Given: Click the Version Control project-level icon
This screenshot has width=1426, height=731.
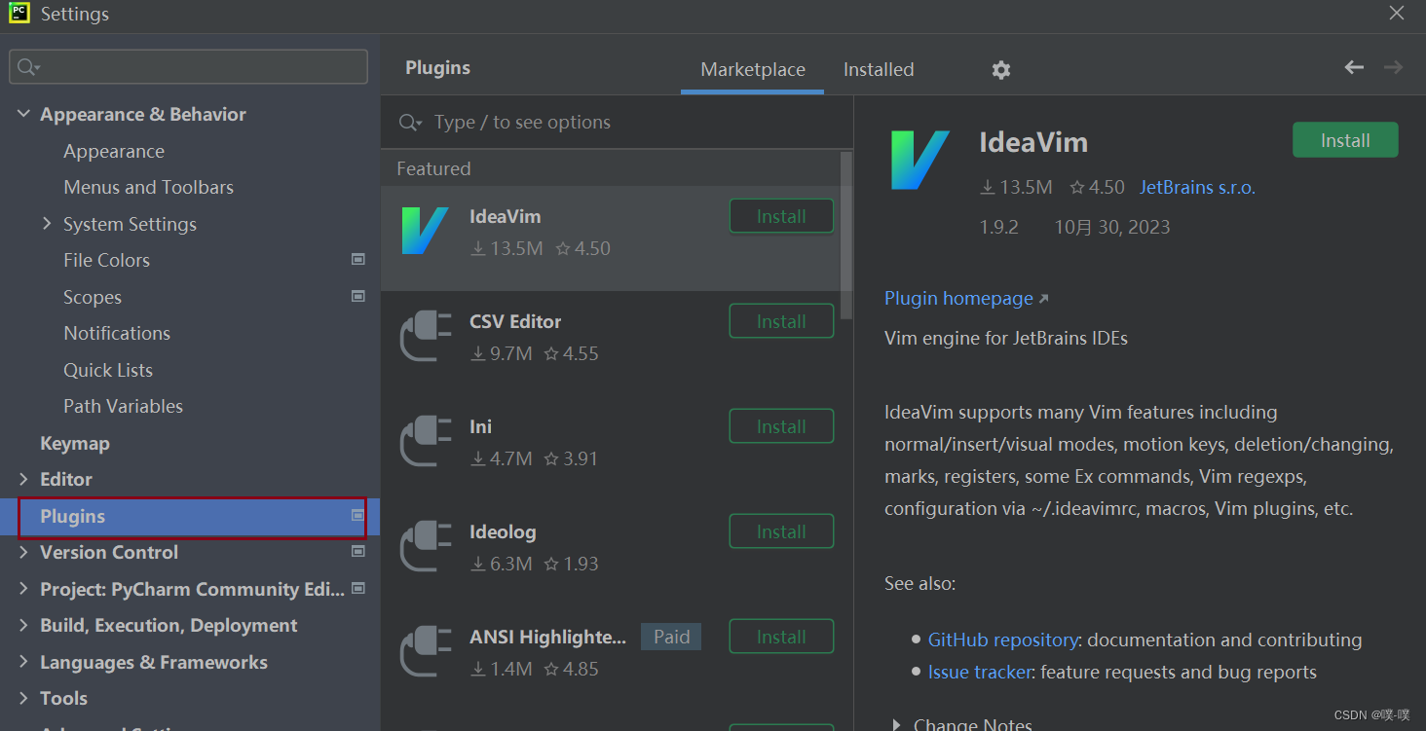Looking at the screenshot, I should tap(358, 551).
